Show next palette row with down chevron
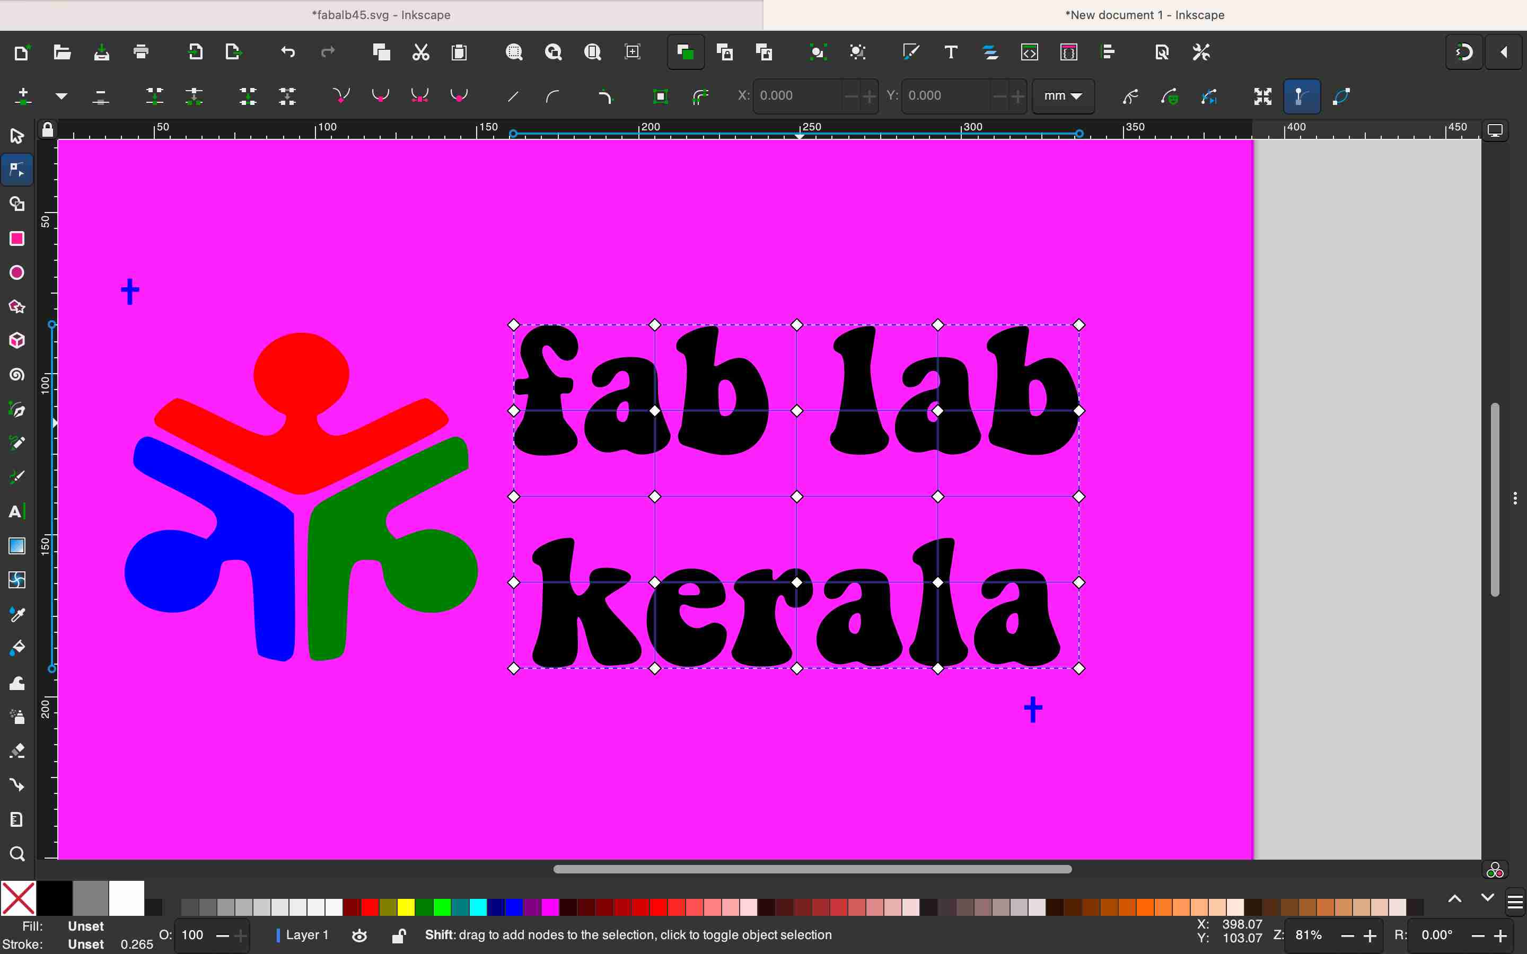Viewport: 1527px width, 954px height. coord(1487,898)
